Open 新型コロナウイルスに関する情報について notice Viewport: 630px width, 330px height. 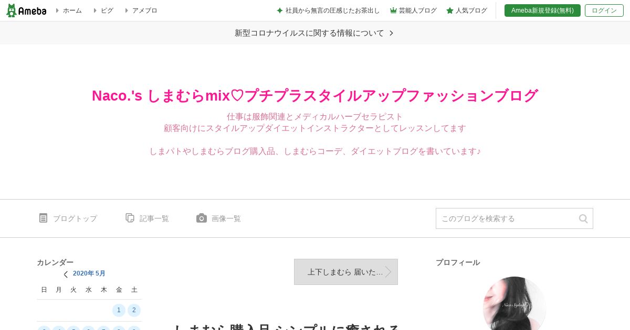(x=309, y=33)
